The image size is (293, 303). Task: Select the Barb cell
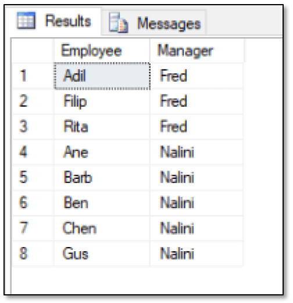(102, 177)
